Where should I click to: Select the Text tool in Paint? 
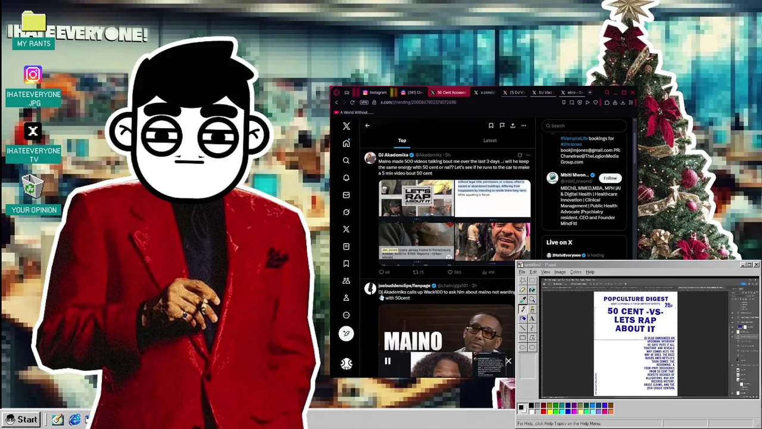[x=532, y=319]
